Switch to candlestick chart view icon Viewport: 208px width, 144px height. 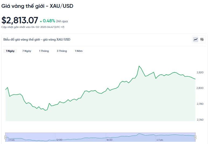(x=202, y=39)
